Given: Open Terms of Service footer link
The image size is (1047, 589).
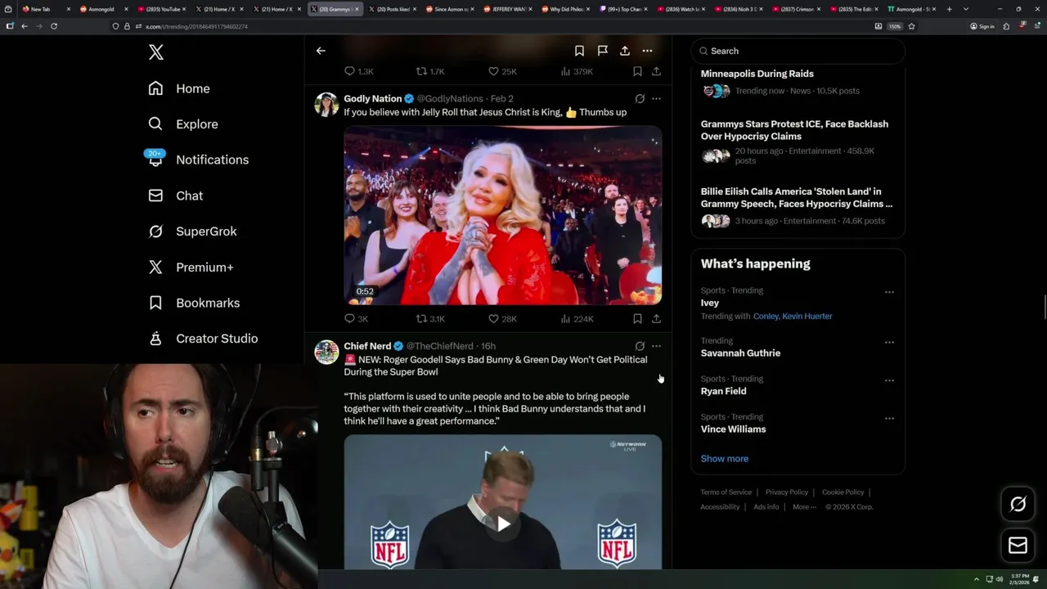Looking at the screenshot, I should coord(726,492).
